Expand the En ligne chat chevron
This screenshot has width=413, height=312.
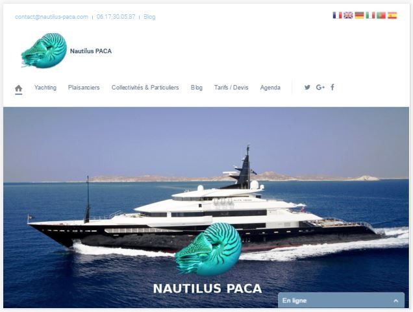click(x=395, y=301)
